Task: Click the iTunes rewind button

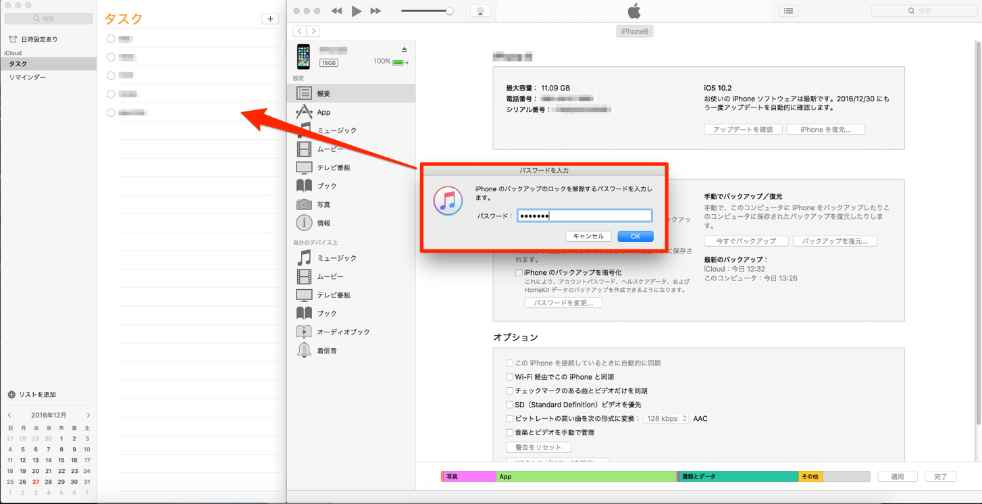Action: 336,11
